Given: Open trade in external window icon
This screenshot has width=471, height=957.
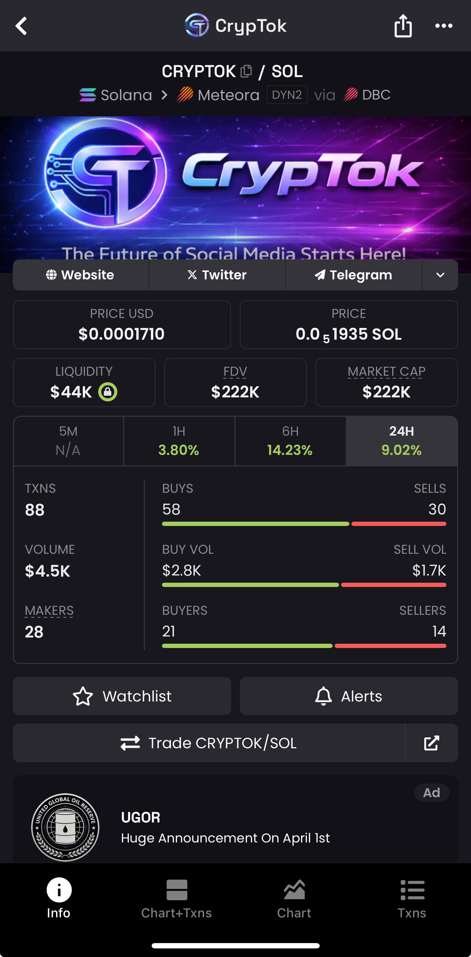Looking at the screenshot, I should click(431, 743).
